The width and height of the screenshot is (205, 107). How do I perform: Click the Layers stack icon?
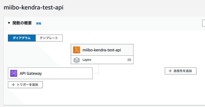point(77,60)
